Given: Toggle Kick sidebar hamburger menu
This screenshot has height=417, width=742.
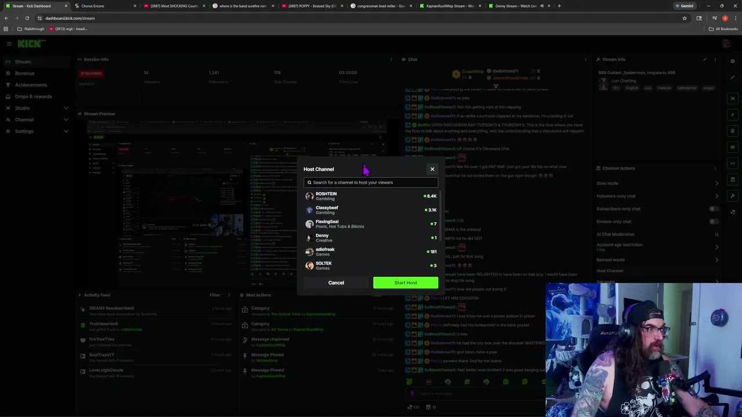Looking at the screenshot, I should pos(9,43).
